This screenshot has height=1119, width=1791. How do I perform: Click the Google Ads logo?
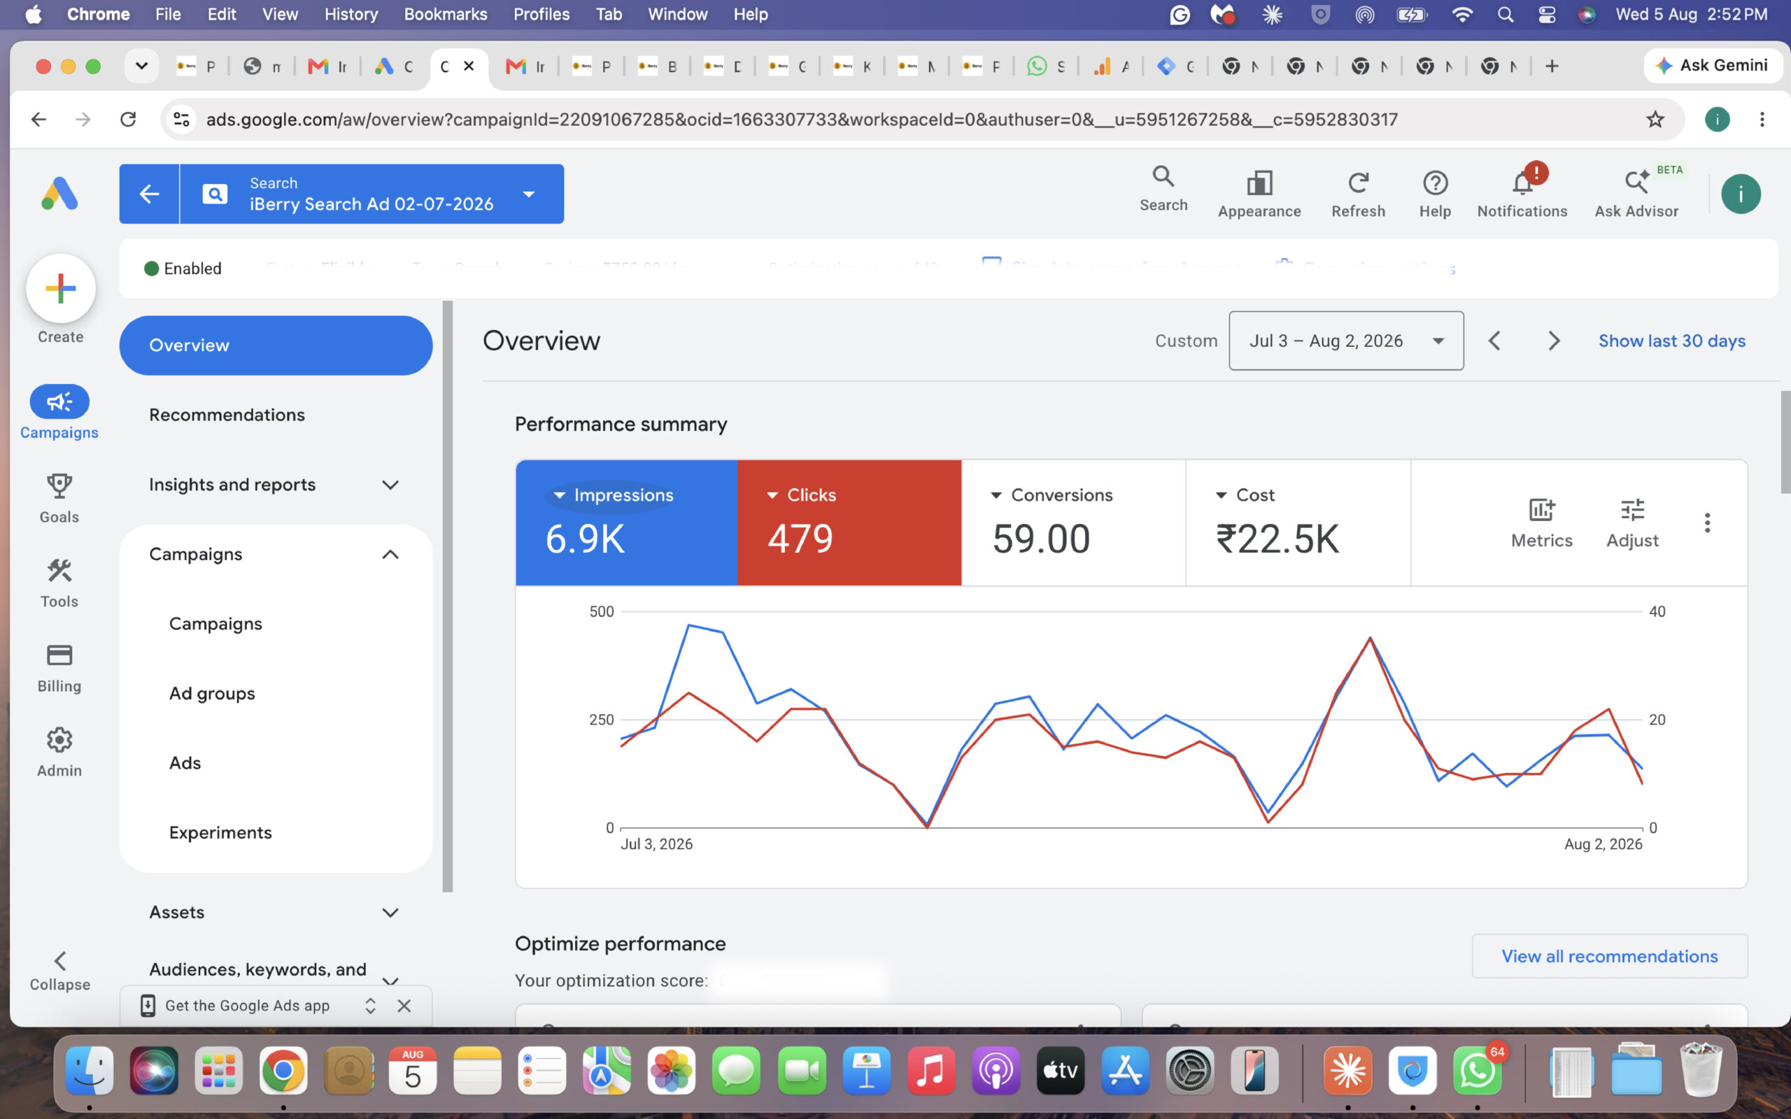click(x=59, y=193)
